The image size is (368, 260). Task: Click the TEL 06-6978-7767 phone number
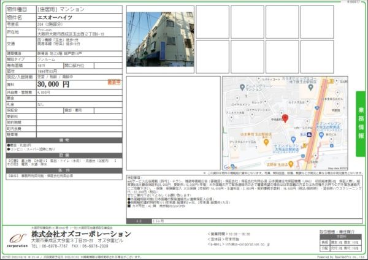(x=50, y=246)
